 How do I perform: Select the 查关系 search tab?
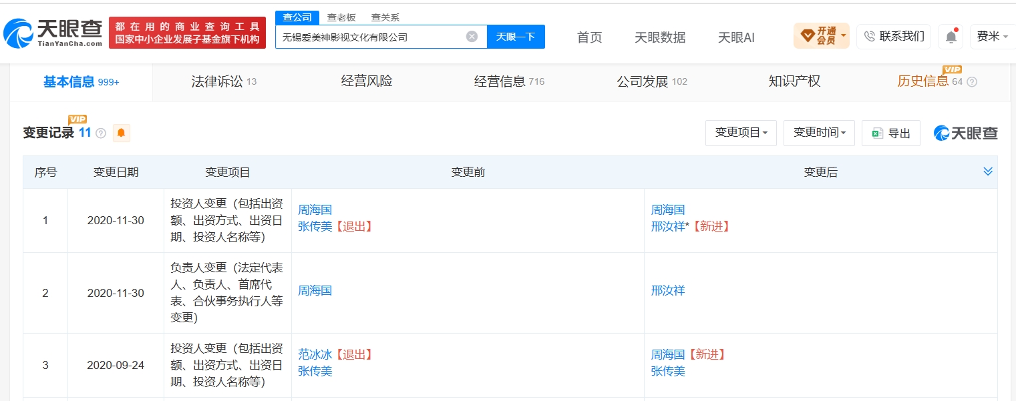(x=385, y=17)
